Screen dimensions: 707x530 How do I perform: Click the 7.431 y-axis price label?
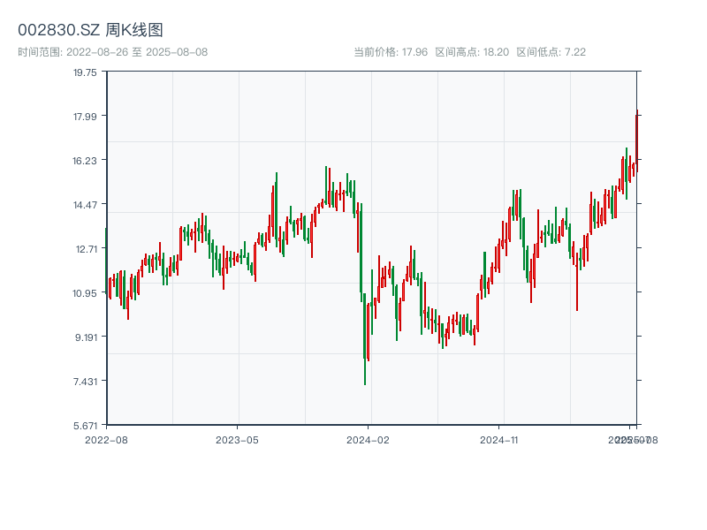(x=85, y=382)
